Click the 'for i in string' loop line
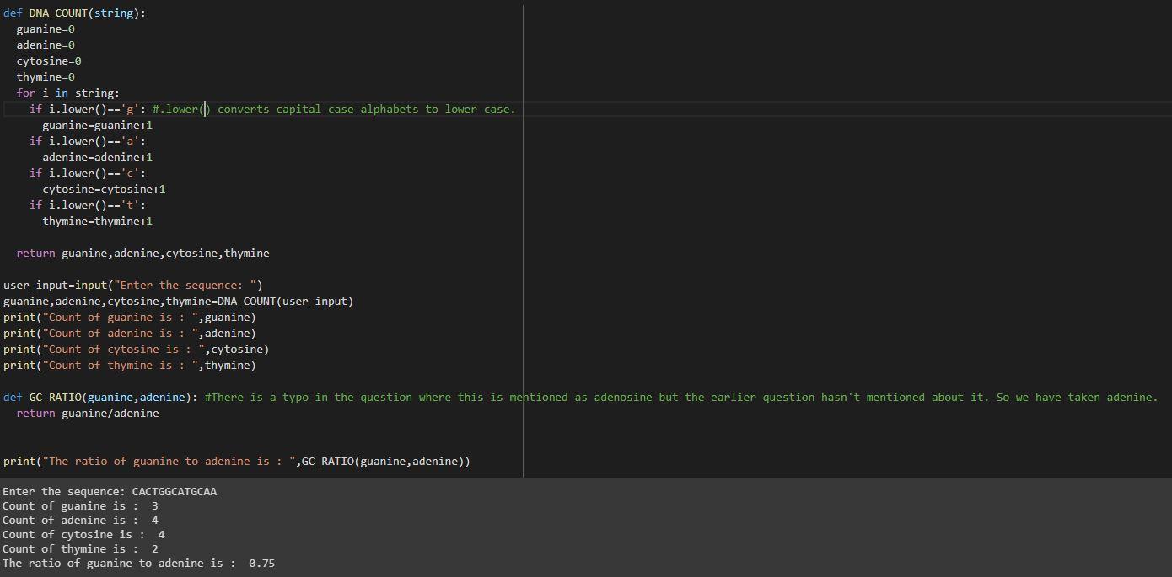This screenshot has width=1172, height=577. [67, 93]
